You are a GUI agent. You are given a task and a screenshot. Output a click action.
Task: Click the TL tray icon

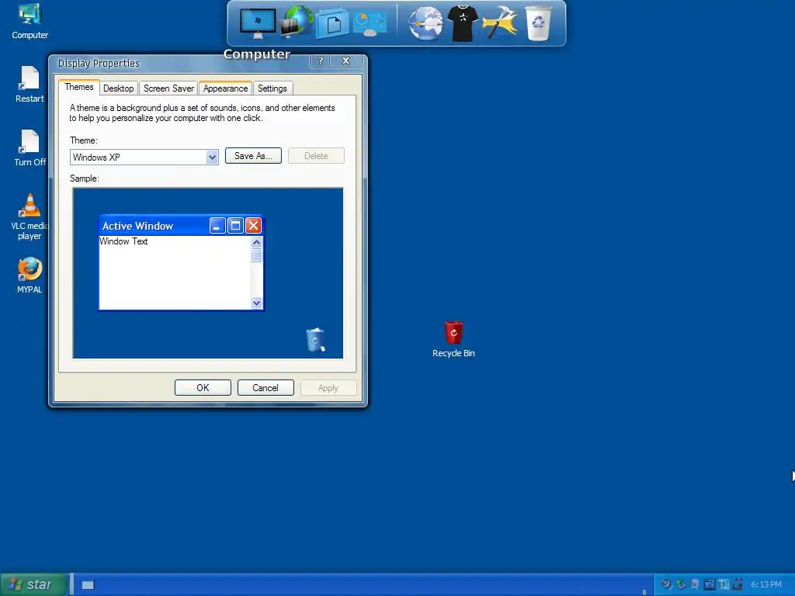coord(724,584)
